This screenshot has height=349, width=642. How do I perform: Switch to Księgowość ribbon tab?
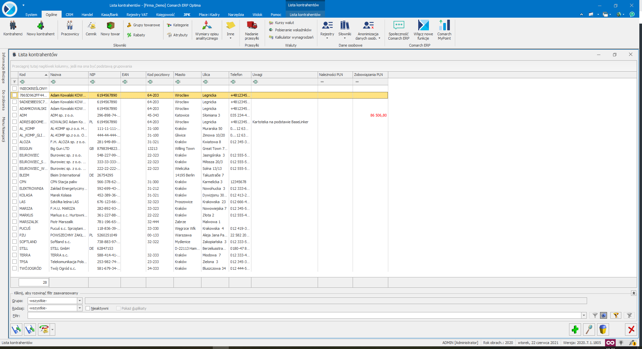coord(165,15)
